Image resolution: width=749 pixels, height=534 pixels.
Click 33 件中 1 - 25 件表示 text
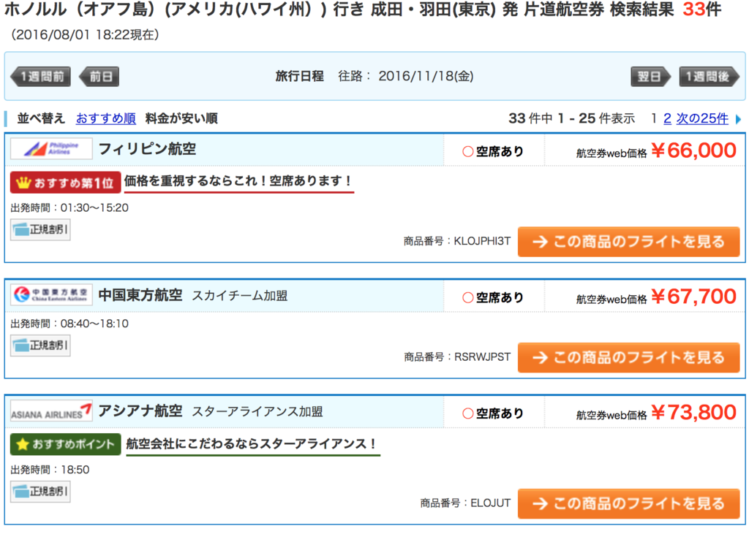point(572,118)
